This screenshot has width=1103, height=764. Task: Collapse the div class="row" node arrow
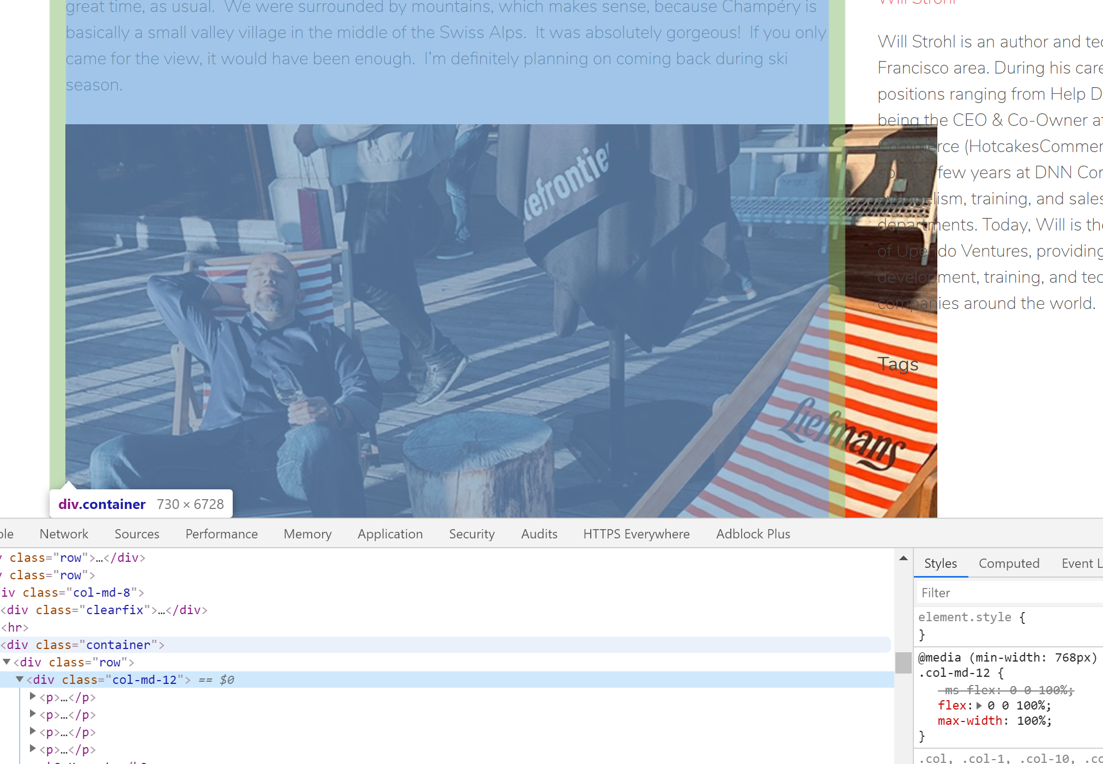(x=7, y=662)
